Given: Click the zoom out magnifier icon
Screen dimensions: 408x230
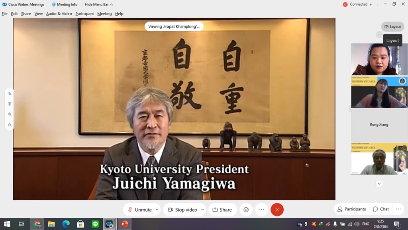Looking at the screenshot, I should point(10,125).
